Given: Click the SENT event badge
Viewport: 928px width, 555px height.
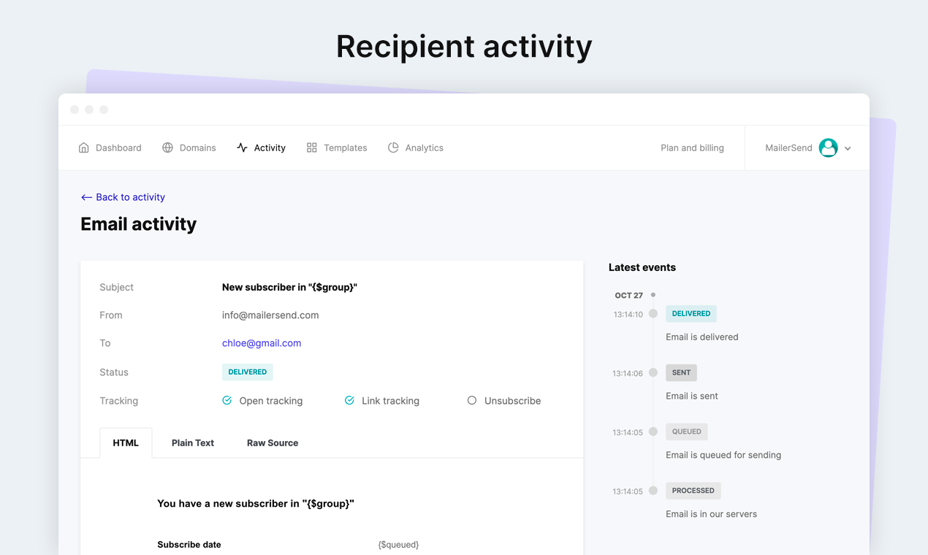Looking at the screenshot, I should (681, 372).
